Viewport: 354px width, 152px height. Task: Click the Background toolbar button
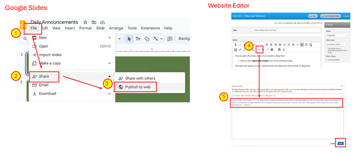[184, 39]
